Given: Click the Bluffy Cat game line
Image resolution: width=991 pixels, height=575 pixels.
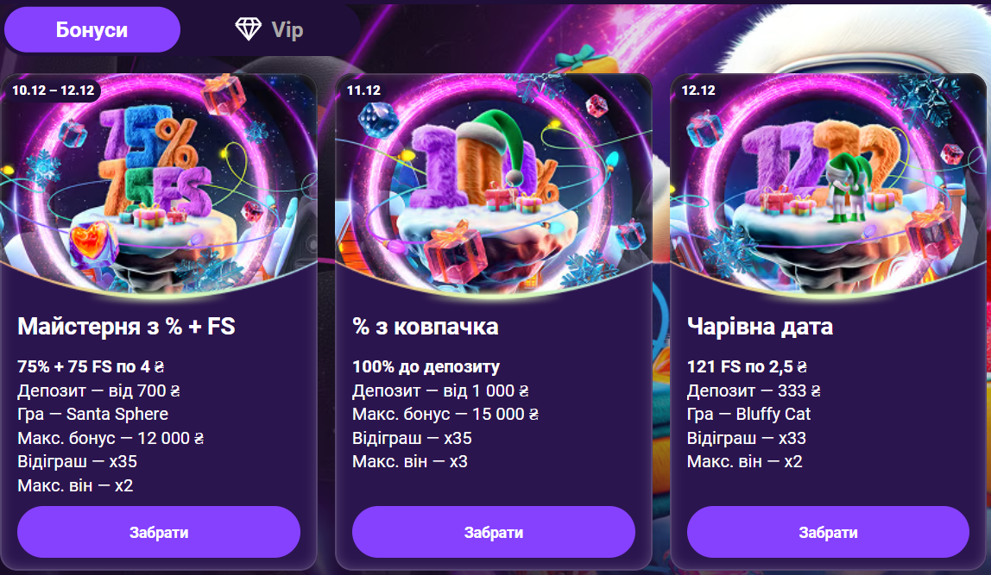Looking at the screenshot, I should pyautogui.click(x=749, y=414).
